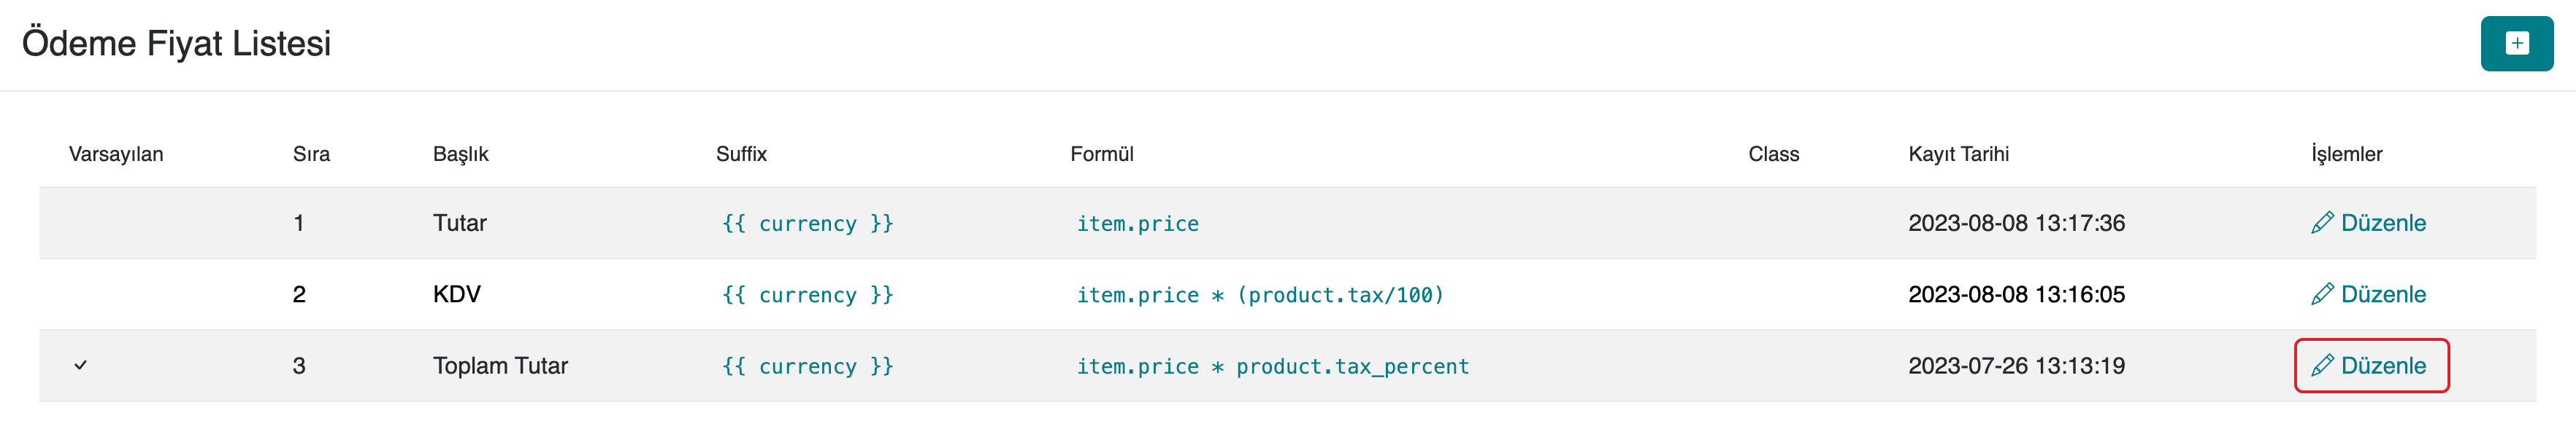Click the Varsayılan column header
Screen dimensions: 2576x437
[x=116, y=154]
